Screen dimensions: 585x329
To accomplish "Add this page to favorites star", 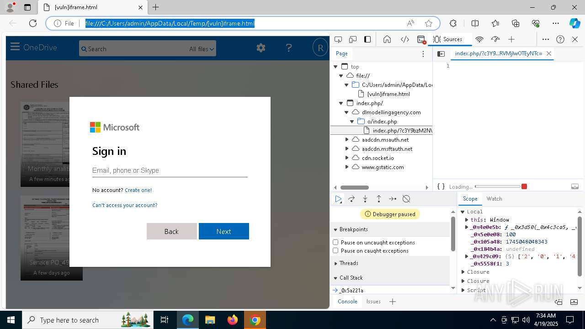I will point(429,23).
